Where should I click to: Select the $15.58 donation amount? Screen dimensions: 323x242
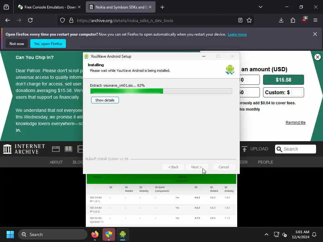pos(284,80)
